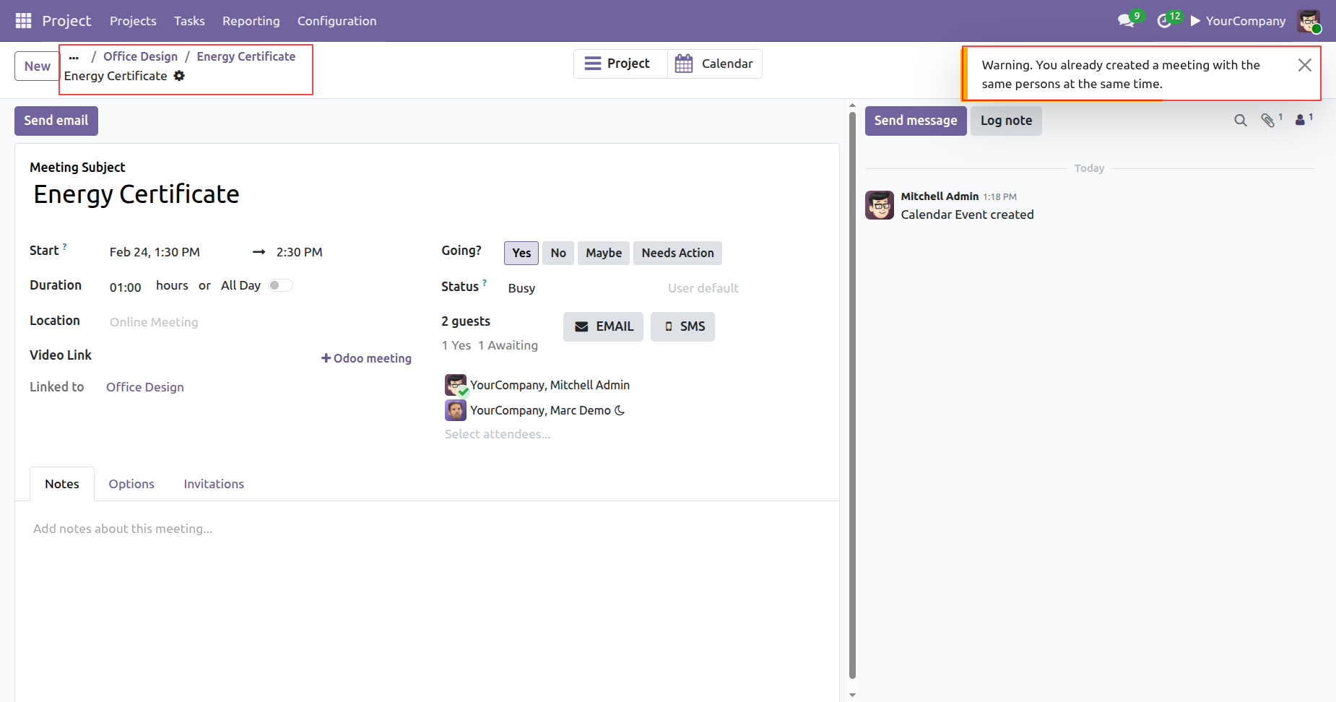The width and height of the screenshot is (1336, 702).
Task: Open the Projects menu
Action: (133, 21)
